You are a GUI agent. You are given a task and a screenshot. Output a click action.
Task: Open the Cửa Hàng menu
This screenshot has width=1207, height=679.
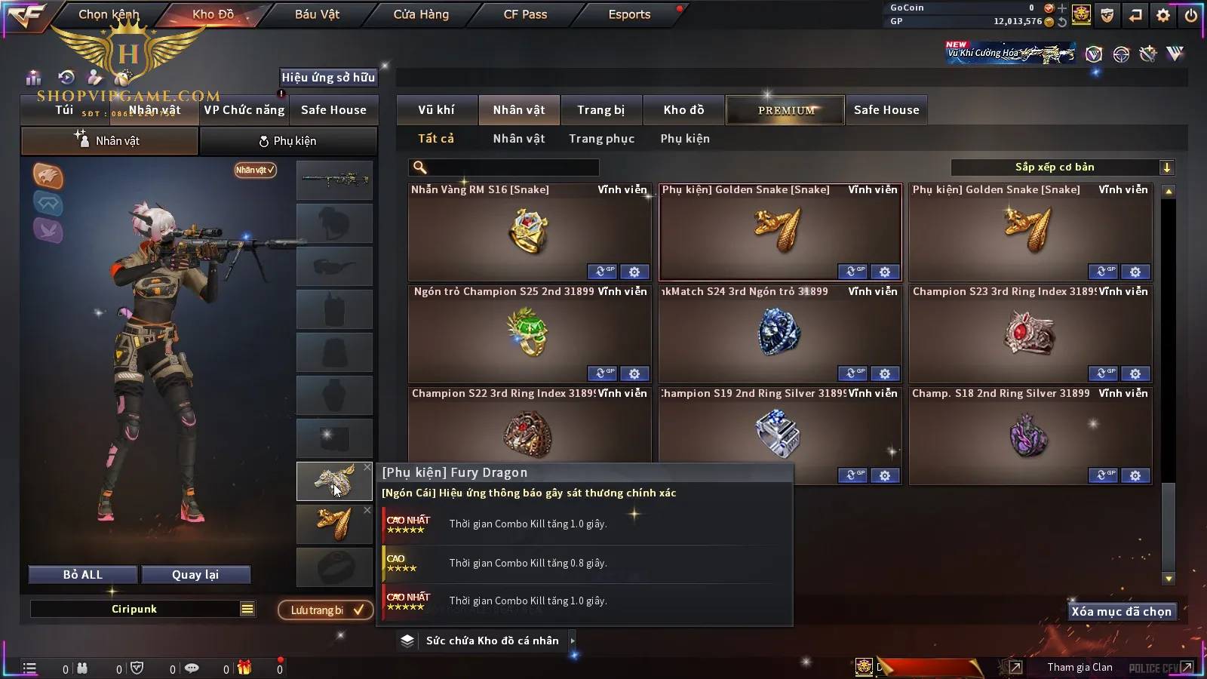click(x=421, y=14)
